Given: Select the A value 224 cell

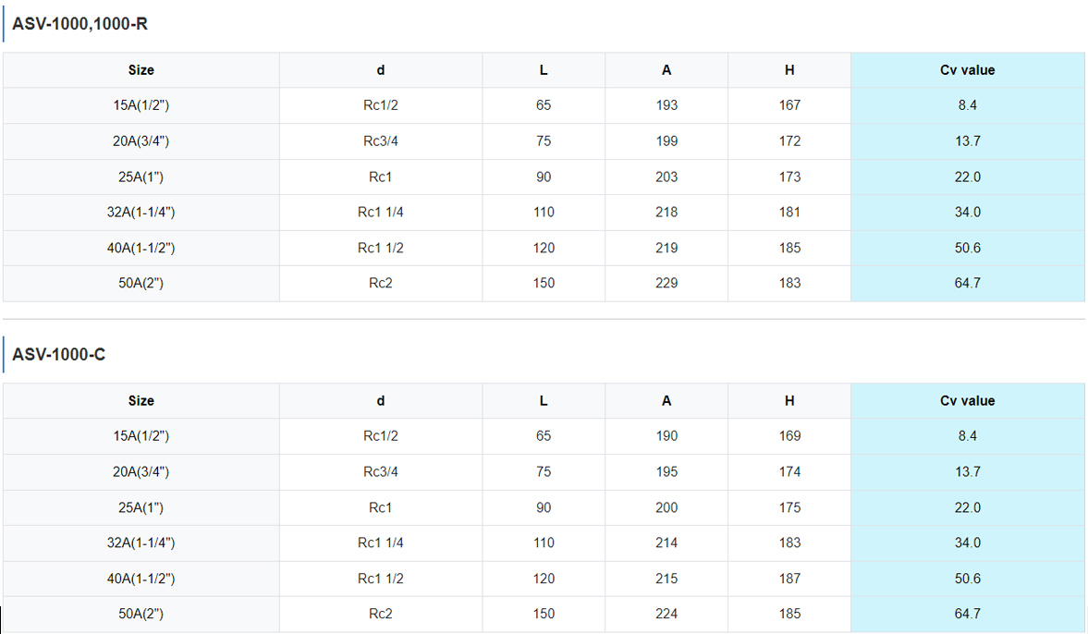Looking at the screenshot, I should click(x=666, y=614).
